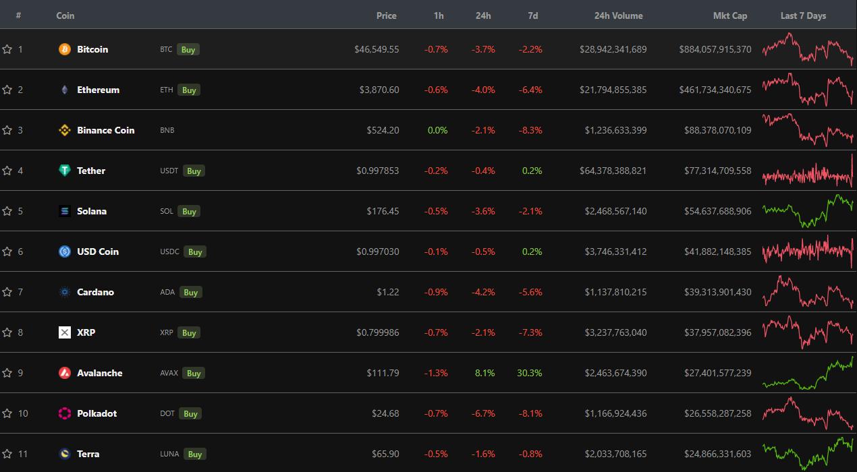Click the Buy button for Ethereum
The image size is (857, 472).
tap(189, 90)
